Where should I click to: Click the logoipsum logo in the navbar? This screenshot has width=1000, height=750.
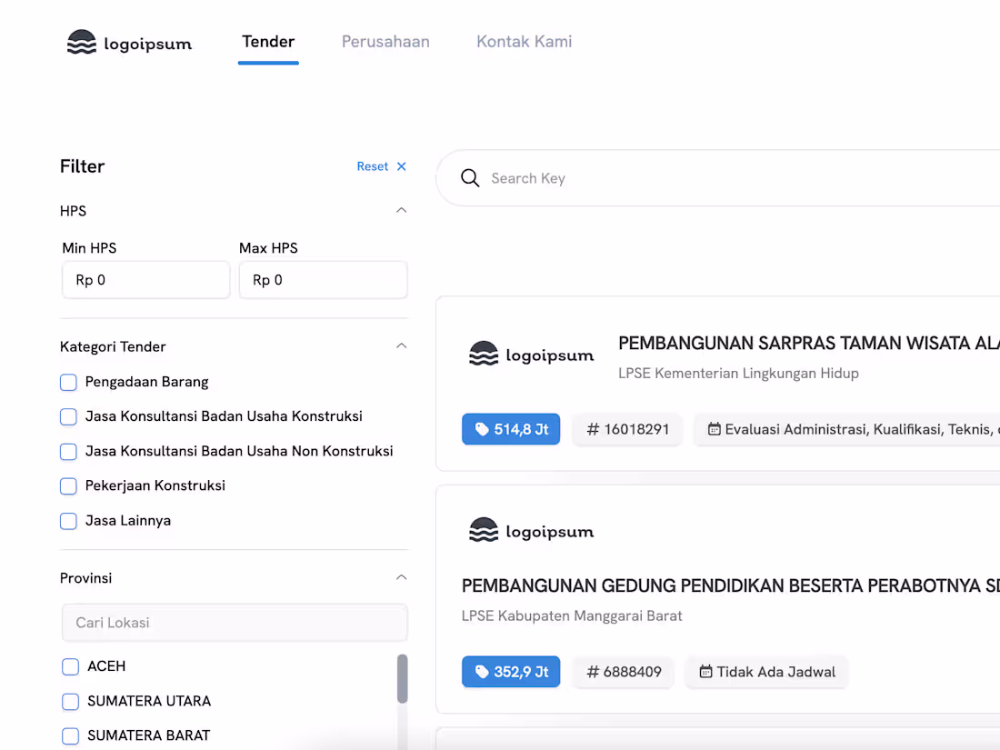[x=129, y=41]
